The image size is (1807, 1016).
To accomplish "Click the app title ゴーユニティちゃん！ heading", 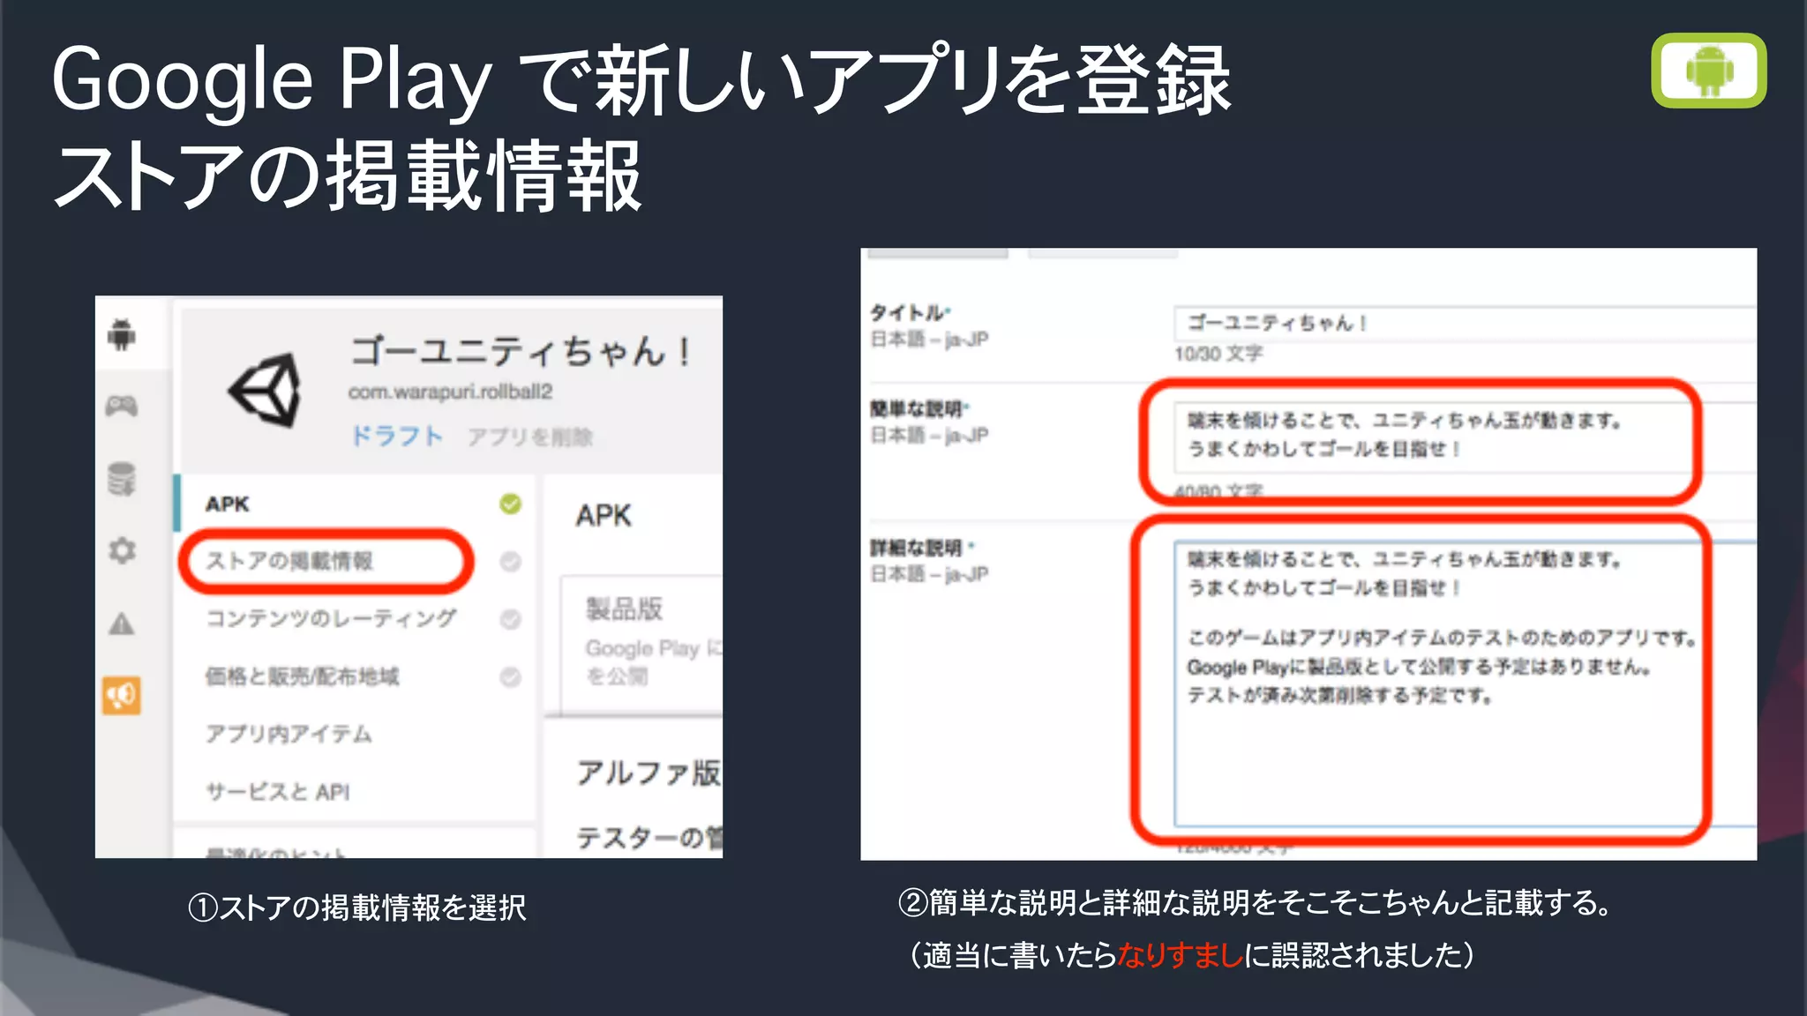I will (x=521, y=351).
